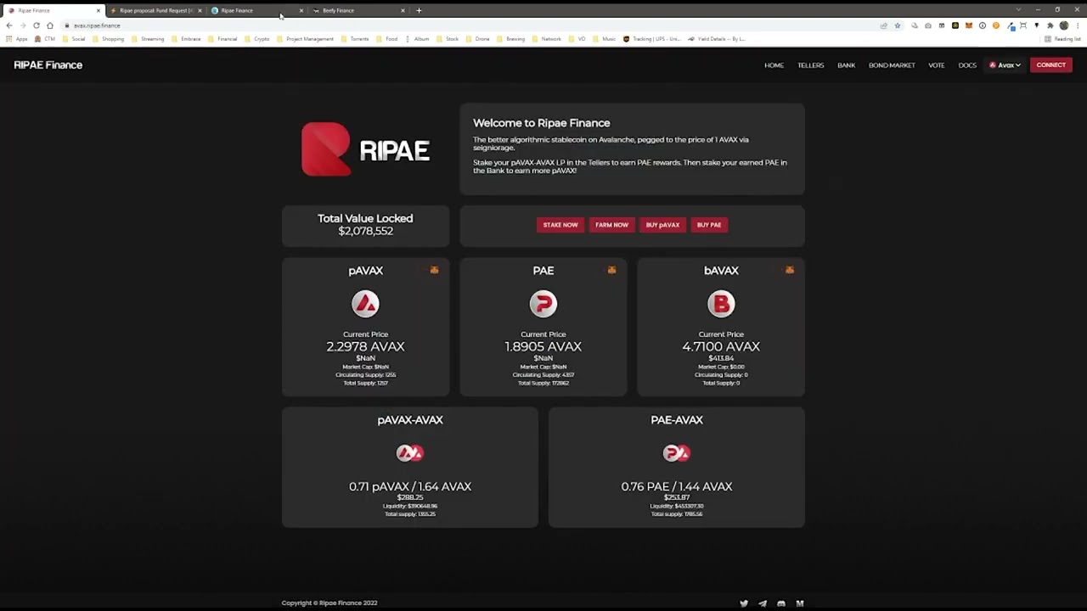Open the CTM bookmark
This screenshot has height=611, width=1087.
pyautogui.click(x=45, y=39)
